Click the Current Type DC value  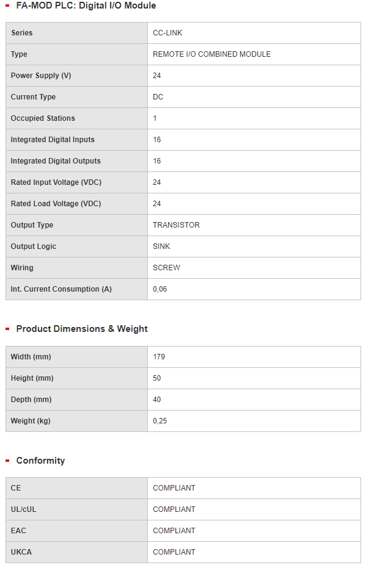click(x=158, y=97)
